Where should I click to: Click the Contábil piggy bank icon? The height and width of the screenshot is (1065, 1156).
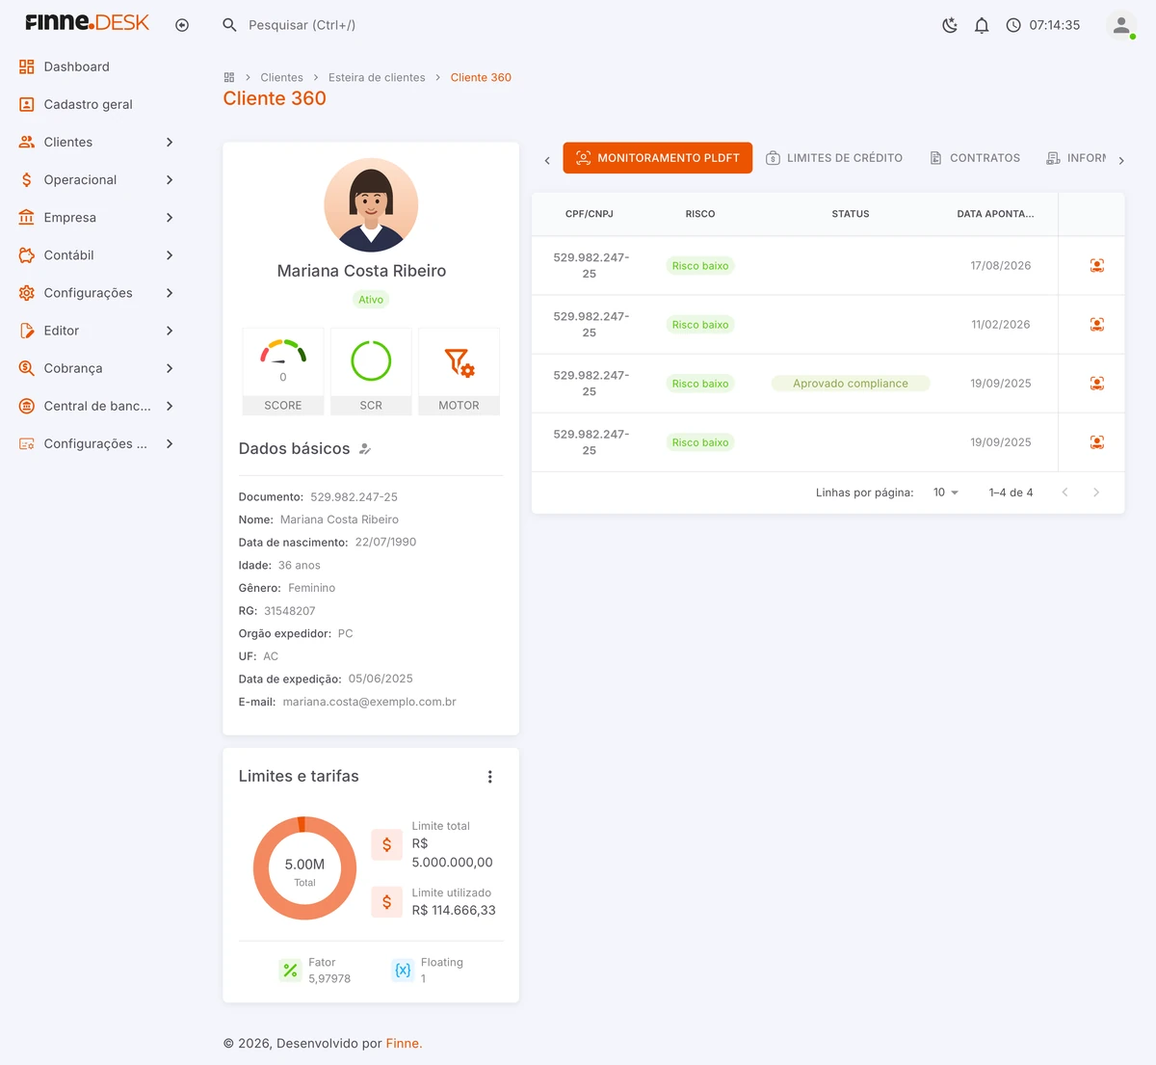27,254
